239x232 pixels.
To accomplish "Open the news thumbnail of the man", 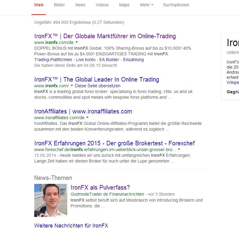I will pos(51,200).
